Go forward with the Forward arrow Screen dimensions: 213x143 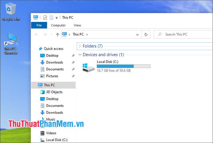45,34
